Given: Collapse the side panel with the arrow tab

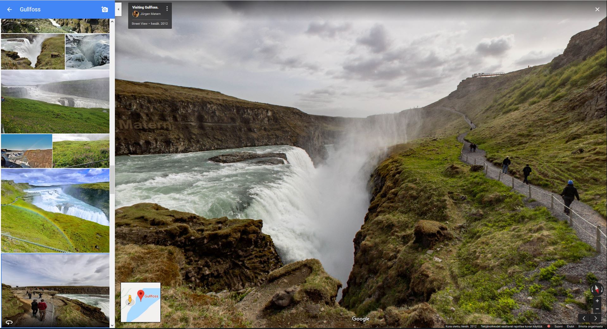Looking at the screenshot, I should [x=118, y=9].
